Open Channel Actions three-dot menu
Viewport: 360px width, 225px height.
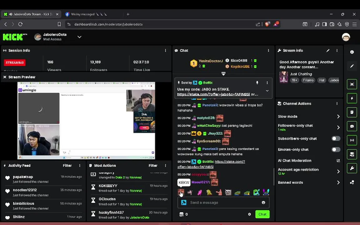(337, 103)
